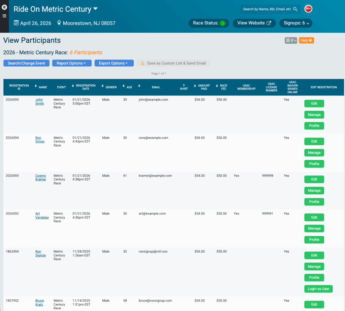
Task: Focus the search by Name, Bib, Email field
Action: click(266, 9)
